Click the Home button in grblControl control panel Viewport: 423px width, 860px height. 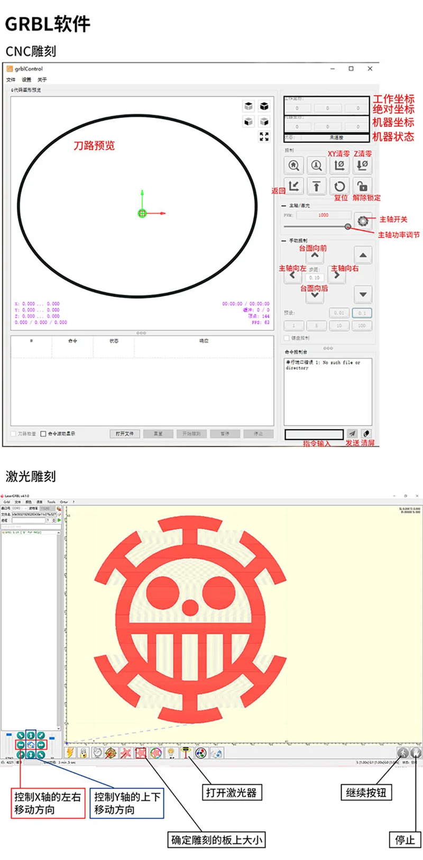[x=293, y=165]
